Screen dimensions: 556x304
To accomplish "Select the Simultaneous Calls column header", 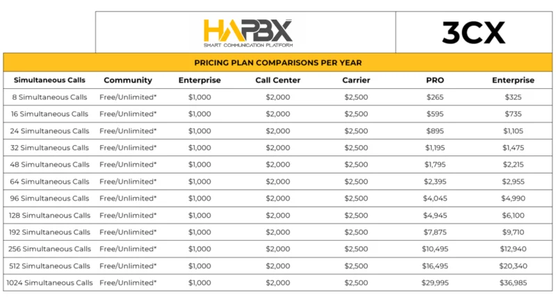I will coord(49,80).
